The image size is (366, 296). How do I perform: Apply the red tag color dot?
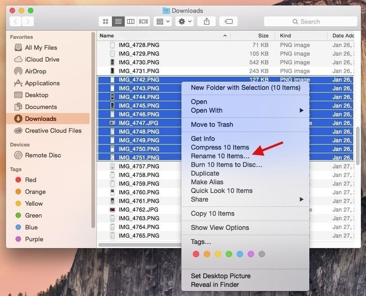coord(196,254)
